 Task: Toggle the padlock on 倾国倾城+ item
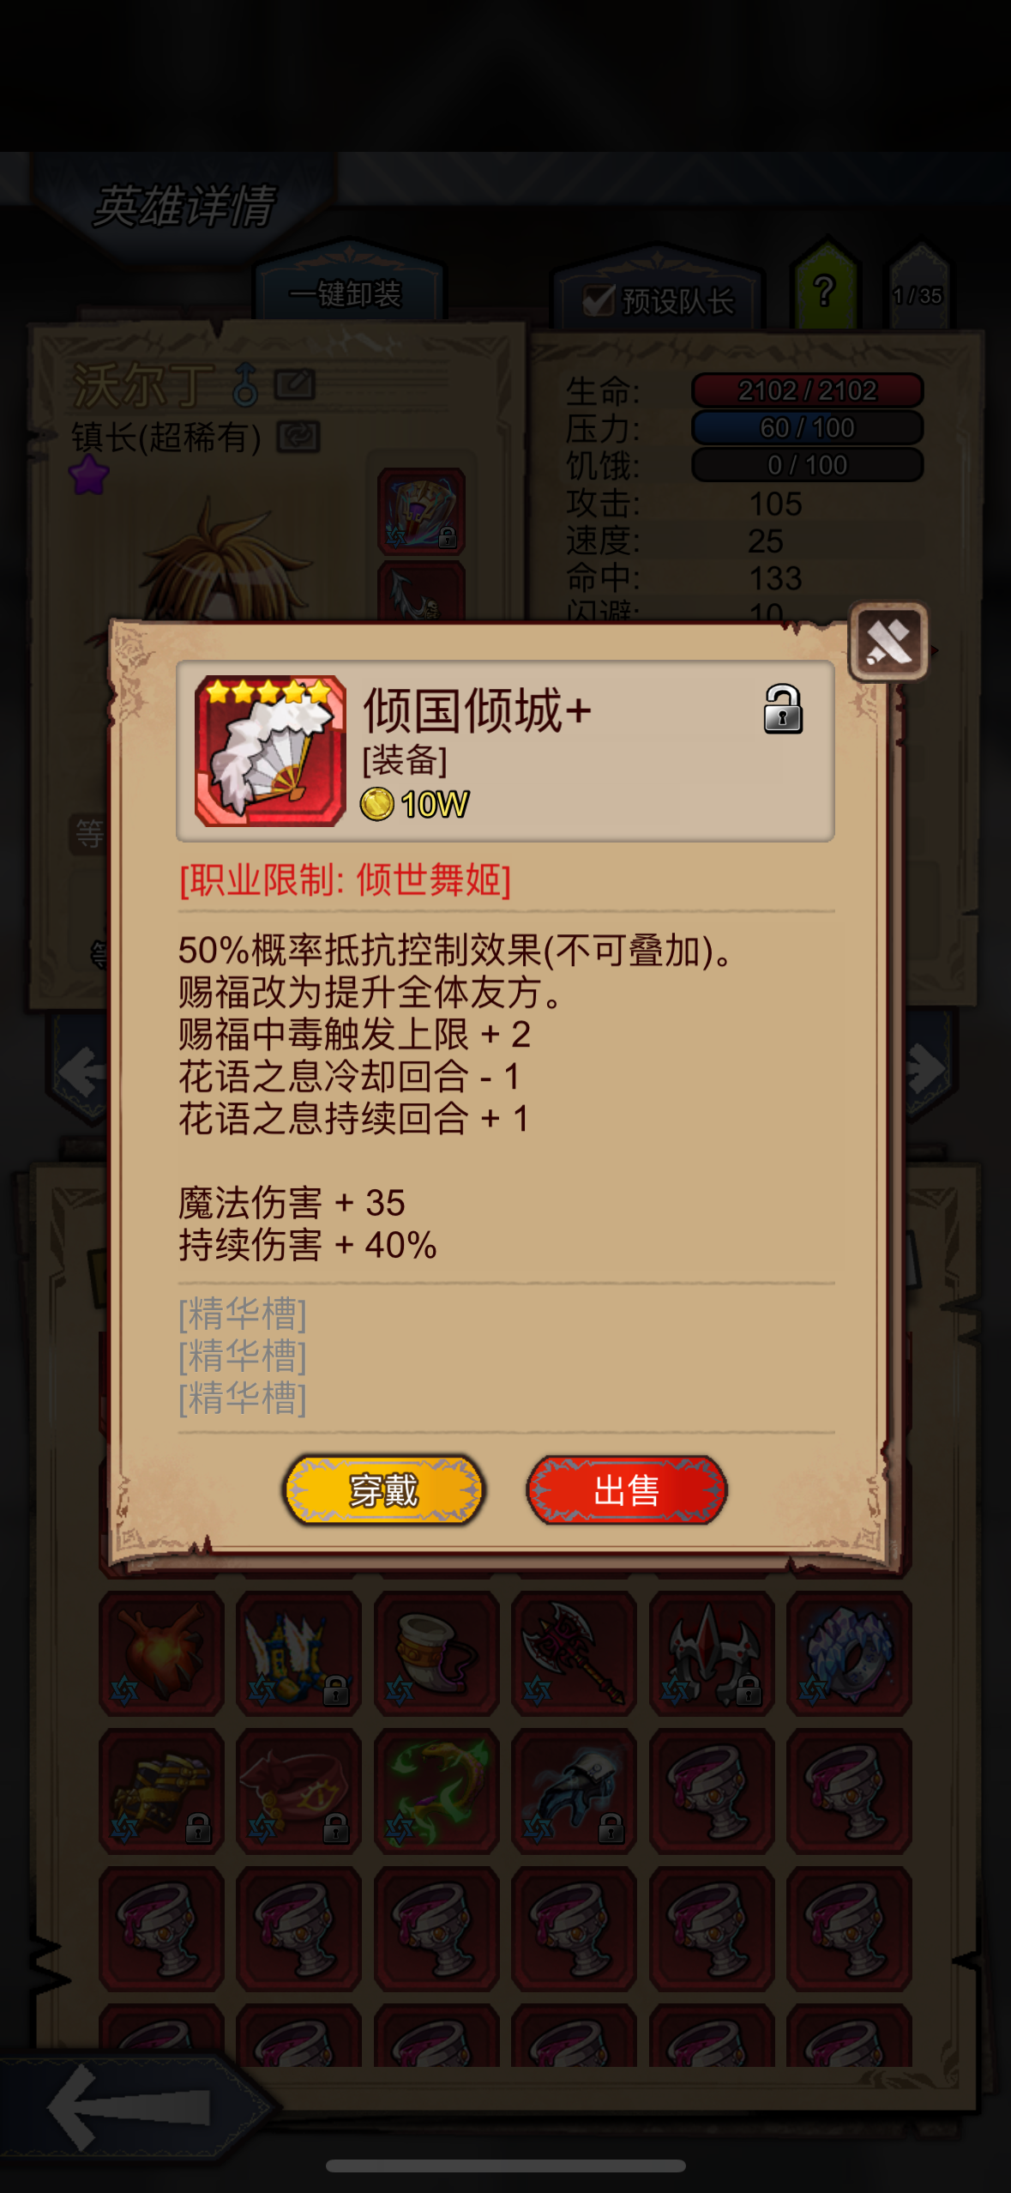coord(782,709)
